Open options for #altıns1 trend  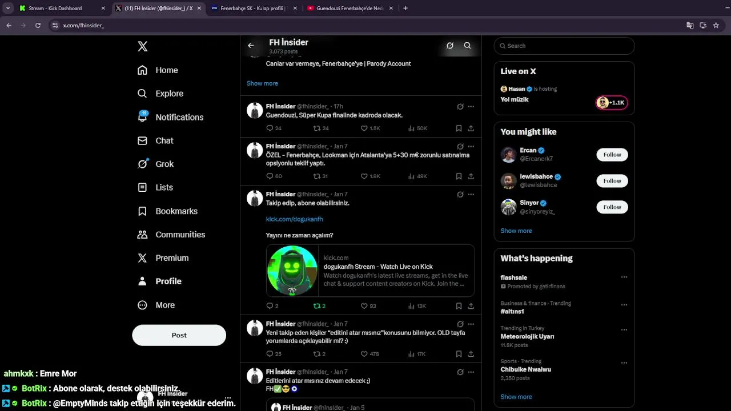(x=624, y=305)
